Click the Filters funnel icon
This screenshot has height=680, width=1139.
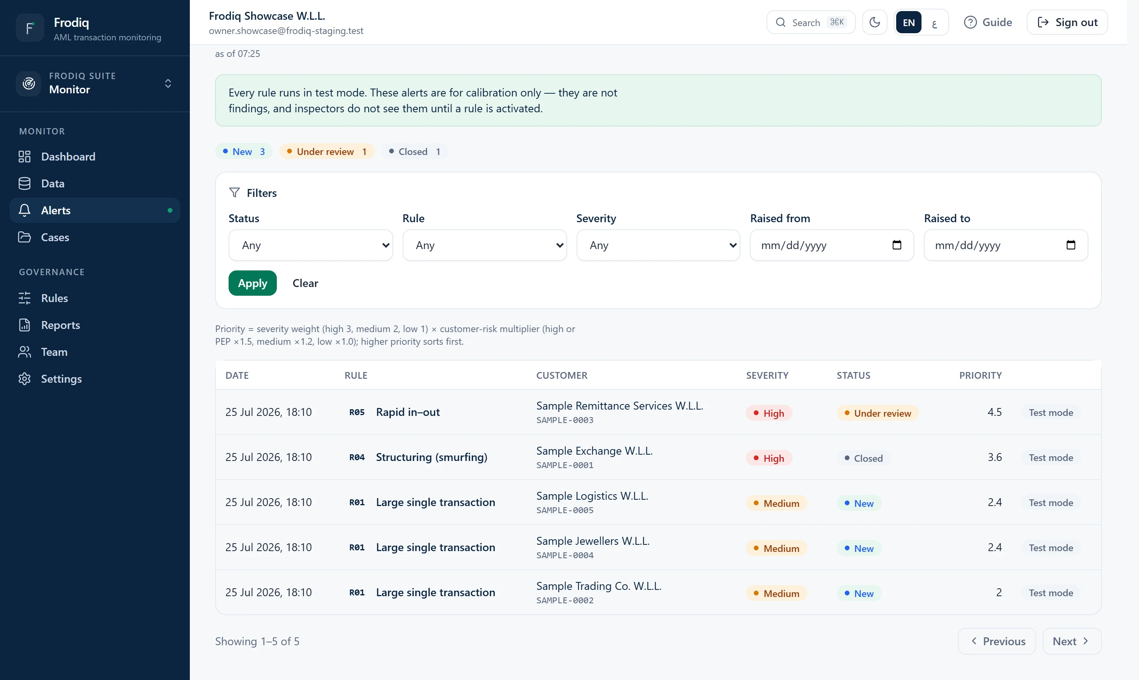point(235,193)
